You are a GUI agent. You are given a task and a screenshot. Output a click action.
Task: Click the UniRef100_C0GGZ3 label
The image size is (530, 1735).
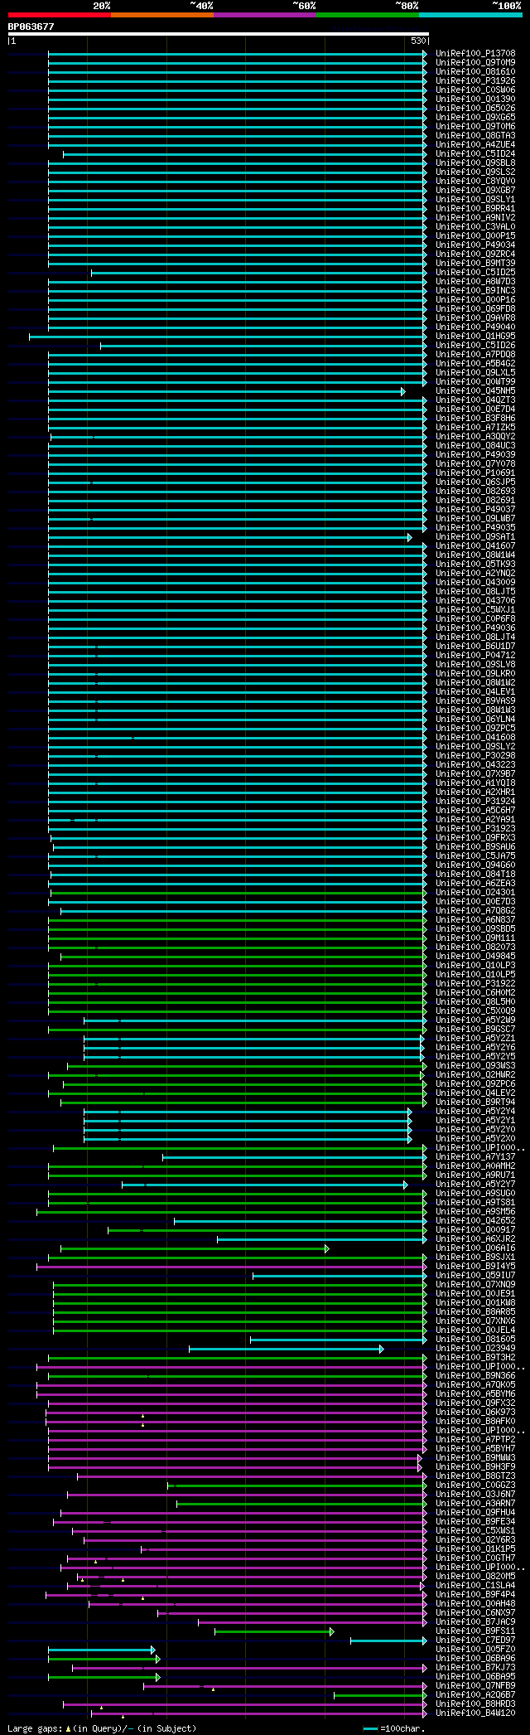tap(475, 1485)
